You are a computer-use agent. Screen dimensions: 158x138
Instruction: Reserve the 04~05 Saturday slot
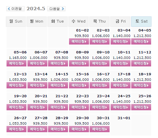141,41
